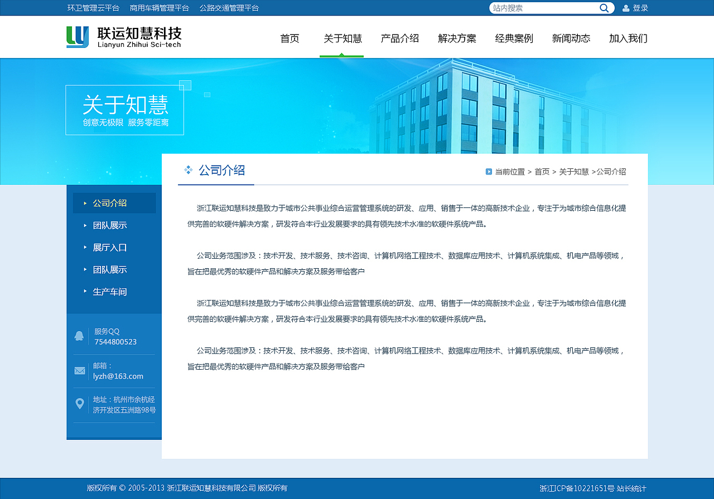Click the email lyzh@163.com
The width and height of the screenshot is (714, 499).
pyautogui.click(x=118, y=376)
